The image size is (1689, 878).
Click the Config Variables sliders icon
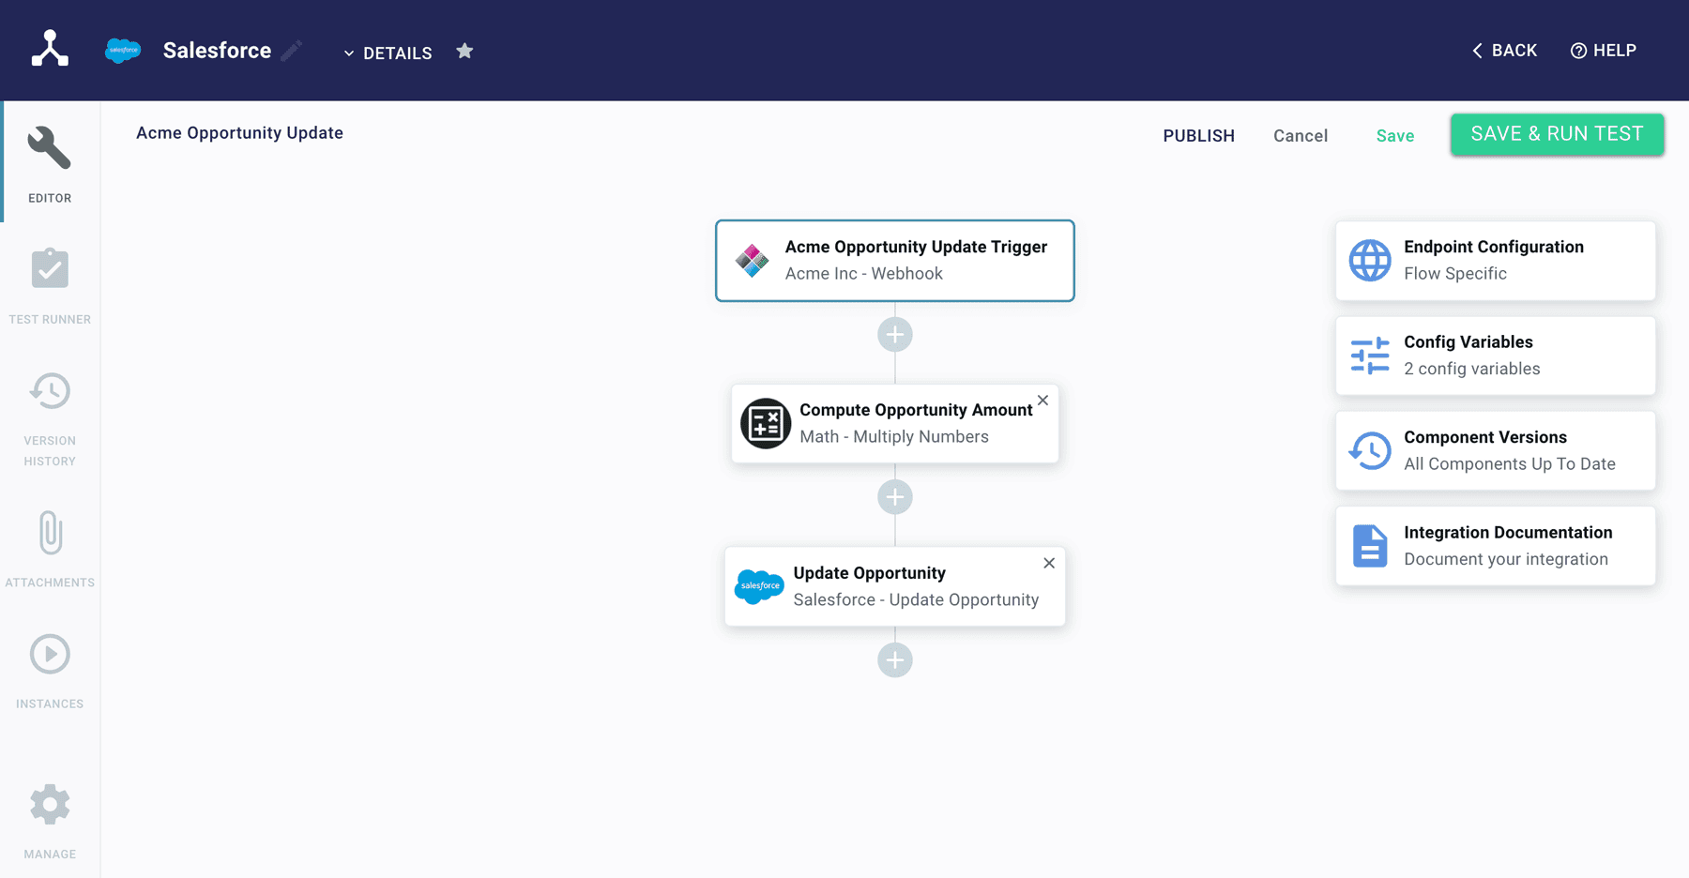(x=1370, y=356)
